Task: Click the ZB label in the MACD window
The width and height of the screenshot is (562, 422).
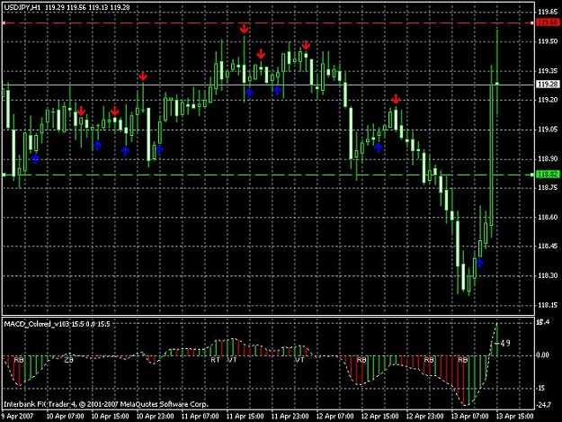Action: coord(68,359)
